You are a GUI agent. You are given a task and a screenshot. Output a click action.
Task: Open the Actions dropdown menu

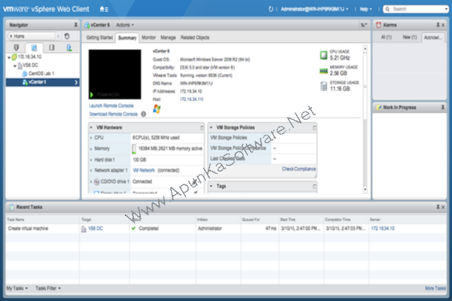[x=125, y=25]
